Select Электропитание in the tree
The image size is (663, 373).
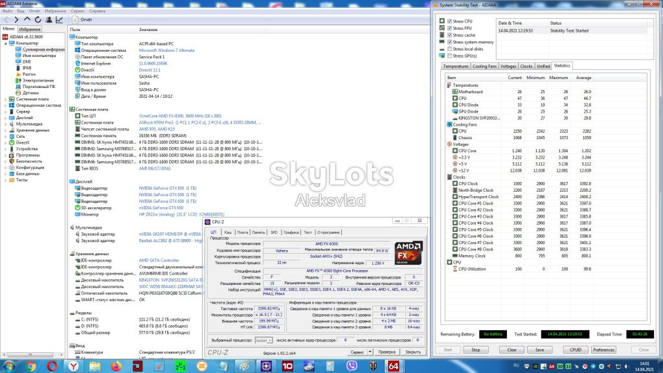(x=38, y=80)
